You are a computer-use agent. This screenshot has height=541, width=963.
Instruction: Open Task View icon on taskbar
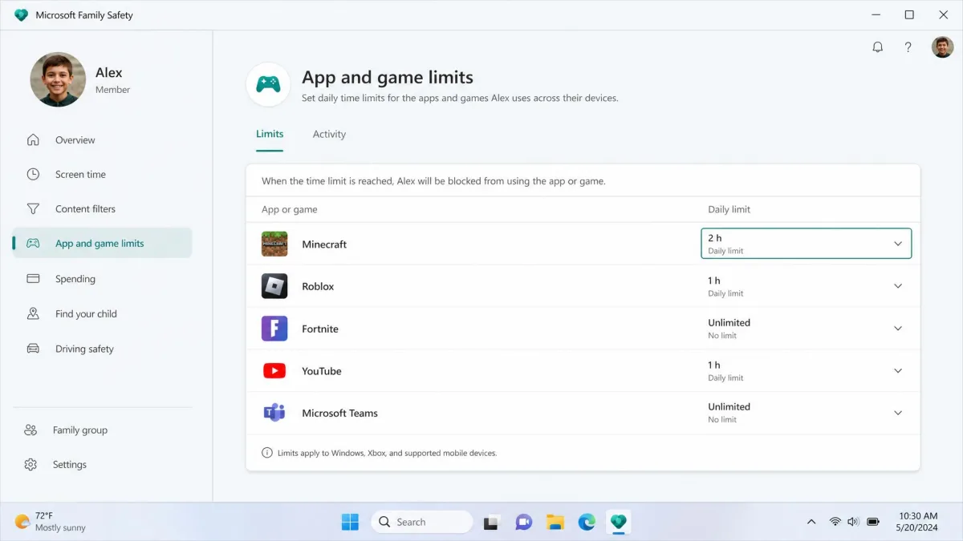coord(492,523)
